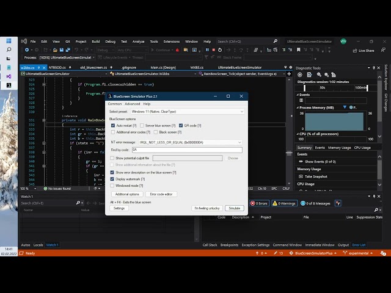
Task: Click the Settings button in simulator
Action: [x=119, y=208]
